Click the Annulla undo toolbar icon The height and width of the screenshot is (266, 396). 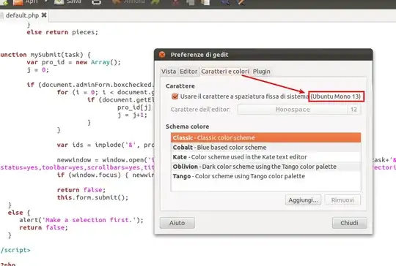[117, 2]
